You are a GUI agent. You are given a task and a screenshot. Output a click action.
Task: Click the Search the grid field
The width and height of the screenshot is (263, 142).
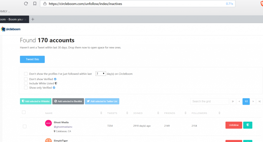coord(210,101)
